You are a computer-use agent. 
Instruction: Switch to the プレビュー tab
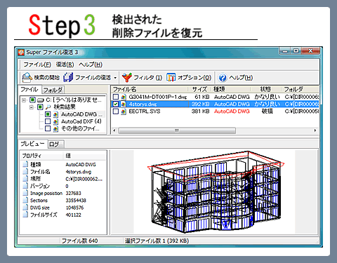(x=32, y=144)
